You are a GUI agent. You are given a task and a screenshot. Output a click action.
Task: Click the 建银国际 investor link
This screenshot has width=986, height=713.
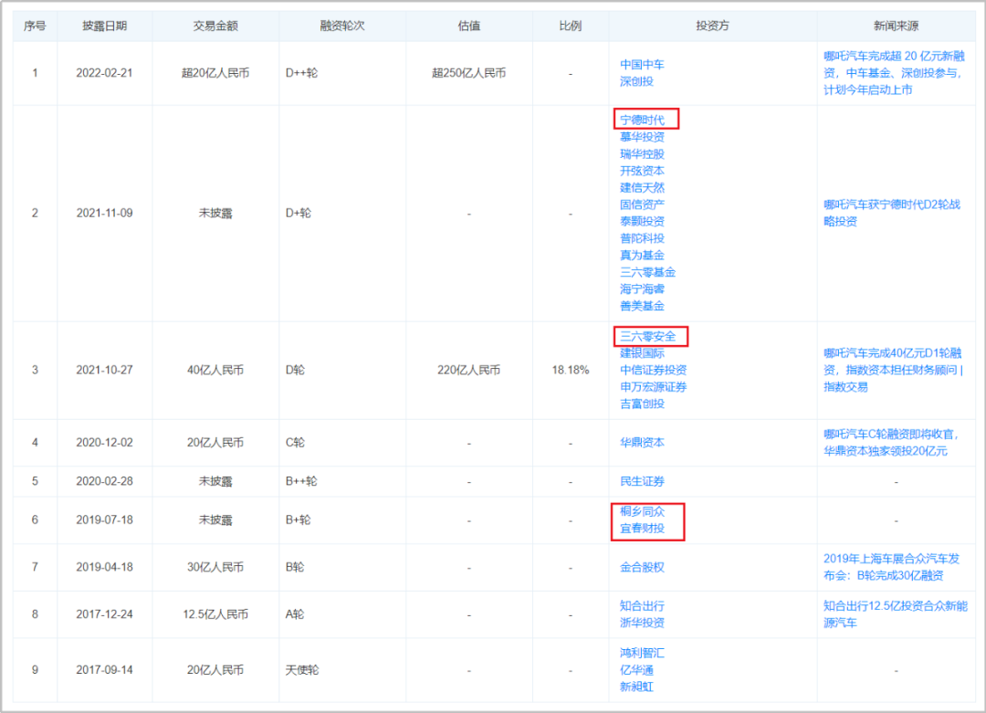645,354
